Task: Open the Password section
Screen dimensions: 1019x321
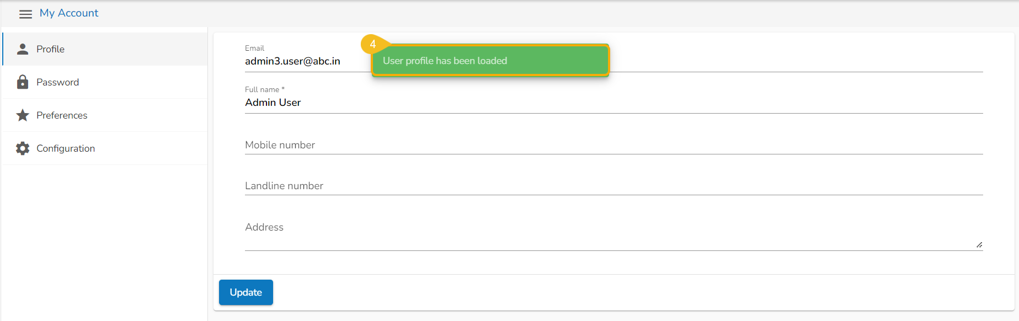Action: (58, 82)
